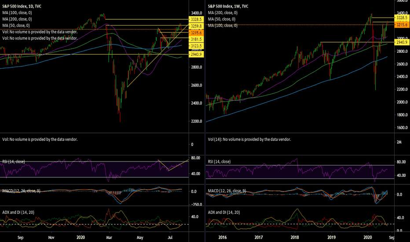
Task: Click the S&P 500 Index, 1D, TVC title
Action: (22, 6)
